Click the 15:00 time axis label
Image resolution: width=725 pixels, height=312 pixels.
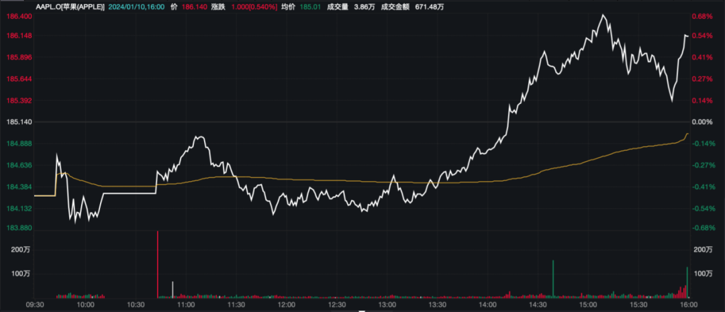click(x=588, y=305)
